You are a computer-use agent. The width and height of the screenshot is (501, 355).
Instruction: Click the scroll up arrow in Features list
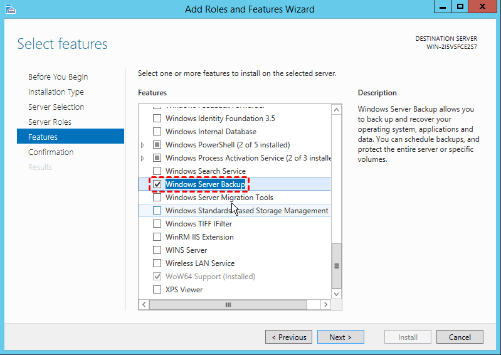pyautogui.click(x=336, y=110)
